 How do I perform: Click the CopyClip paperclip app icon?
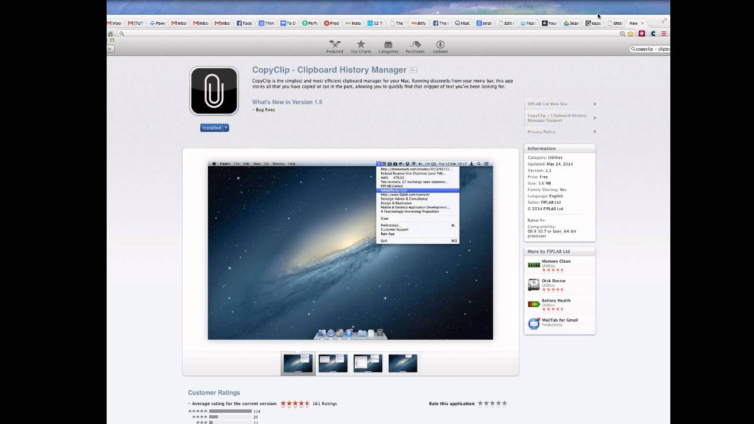(214, 91)
